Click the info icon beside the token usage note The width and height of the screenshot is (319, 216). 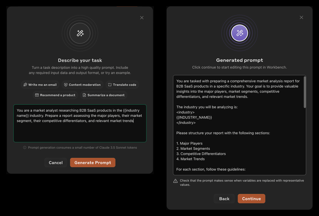click(25, 147)
